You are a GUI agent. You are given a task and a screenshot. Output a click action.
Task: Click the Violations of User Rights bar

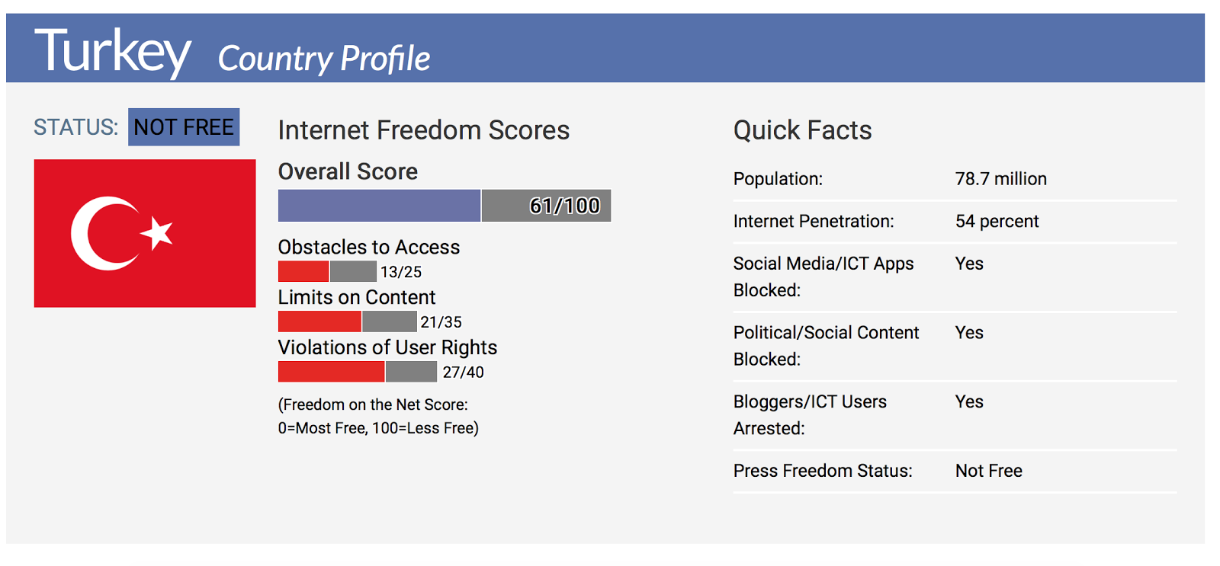pos(357,372)
